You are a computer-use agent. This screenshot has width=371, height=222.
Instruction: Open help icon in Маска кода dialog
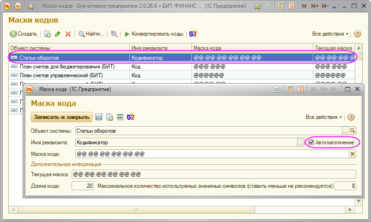click(351, 117)
